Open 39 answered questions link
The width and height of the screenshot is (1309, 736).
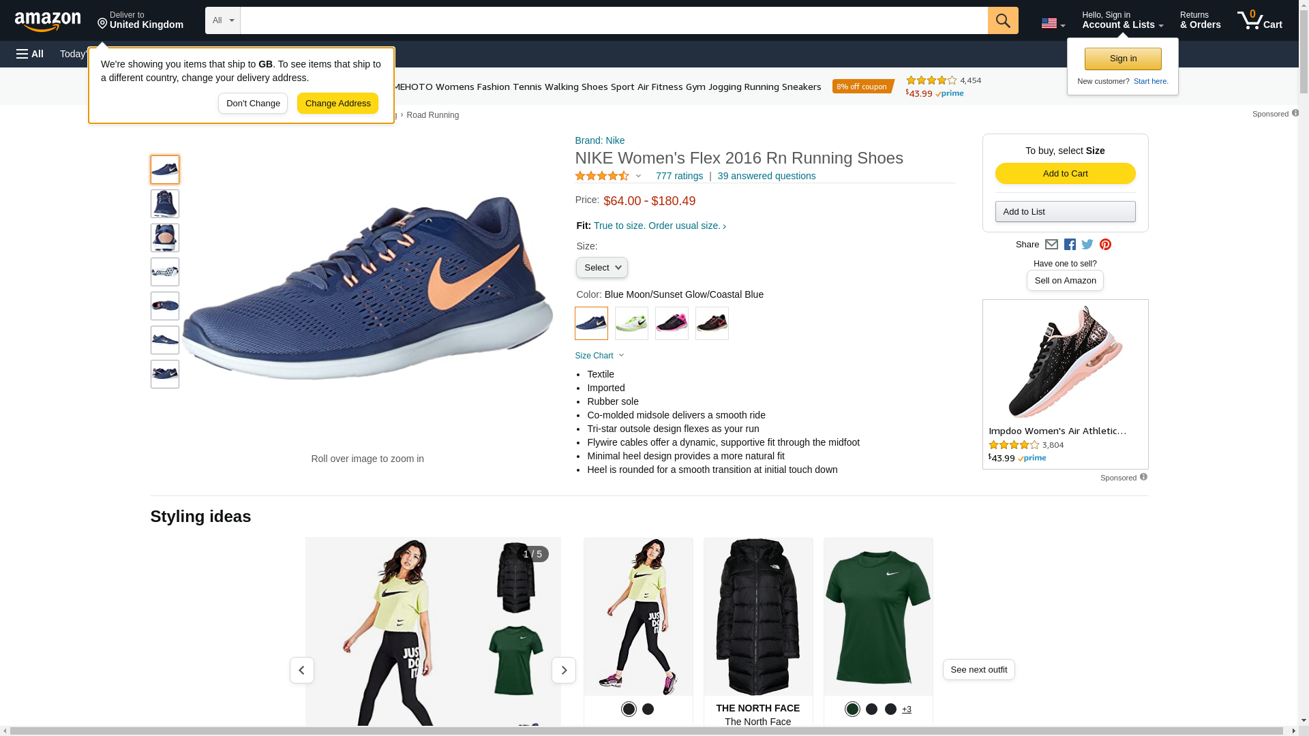pos(766,176)
